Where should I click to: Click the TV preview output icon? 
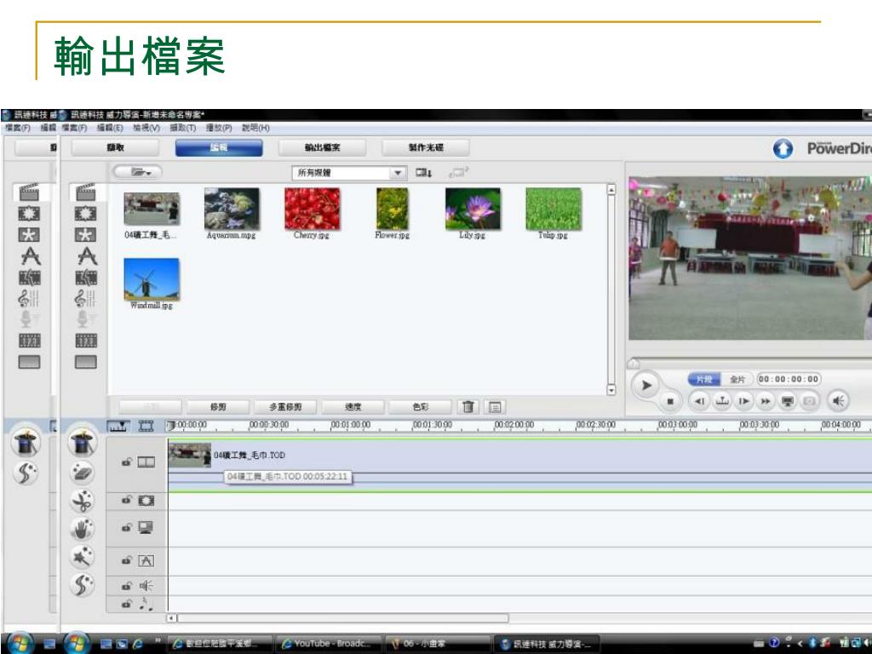788,401
